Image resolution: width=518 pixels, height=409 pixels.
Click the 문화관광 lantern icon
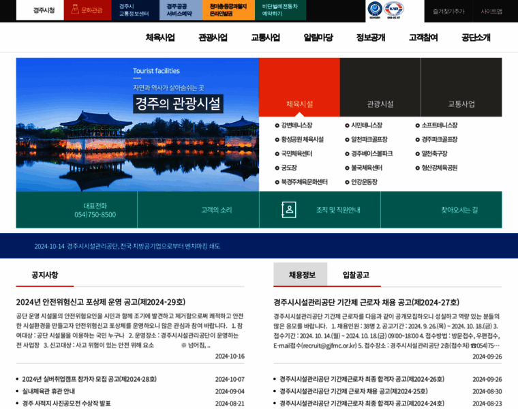[74, 10]
